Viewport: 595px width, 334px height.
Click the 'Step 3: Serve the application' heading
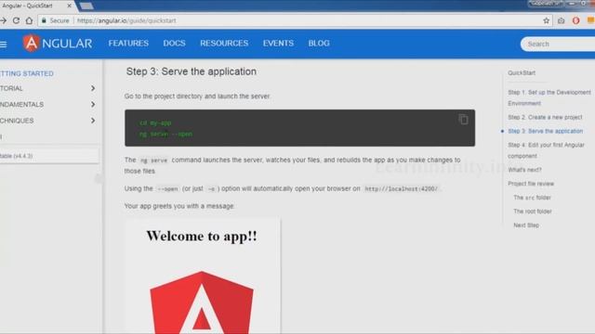pos(192,71)
